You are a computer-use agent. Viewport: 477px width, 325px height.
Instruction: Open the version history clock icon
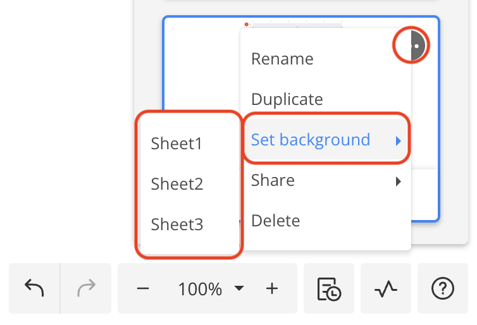point(329,289)
